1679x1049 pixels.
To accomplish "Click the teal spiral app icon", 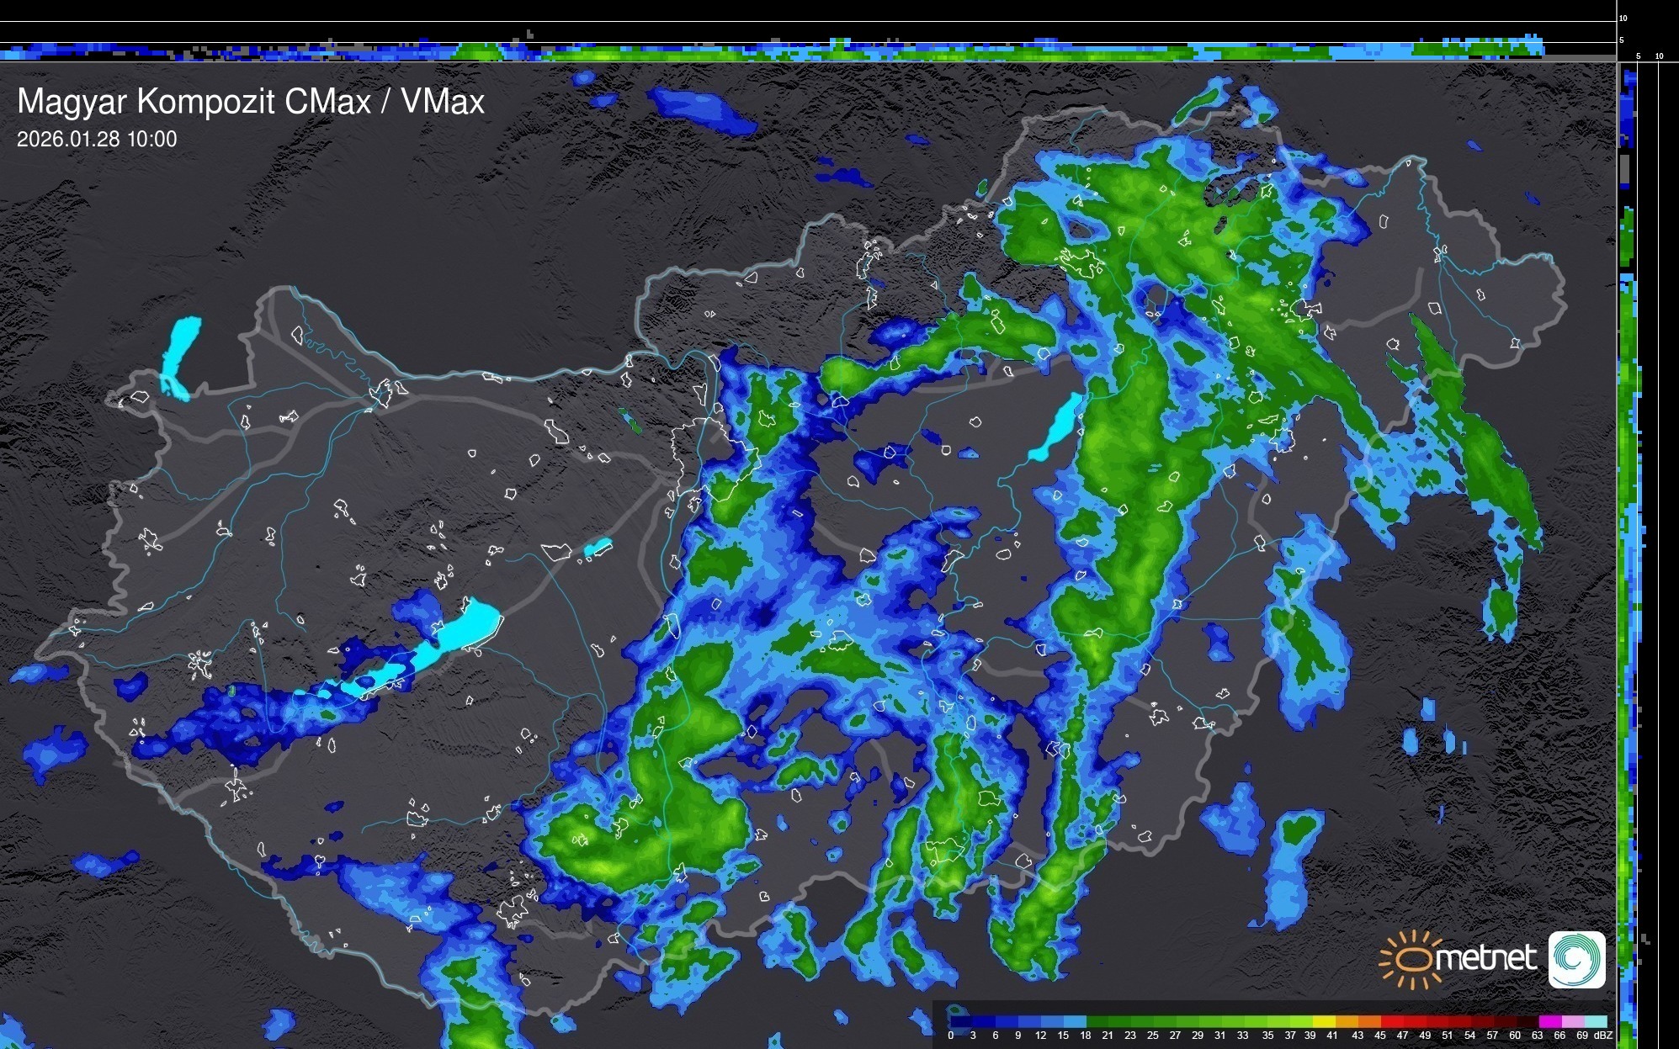I will click(x=1576, y=959).
